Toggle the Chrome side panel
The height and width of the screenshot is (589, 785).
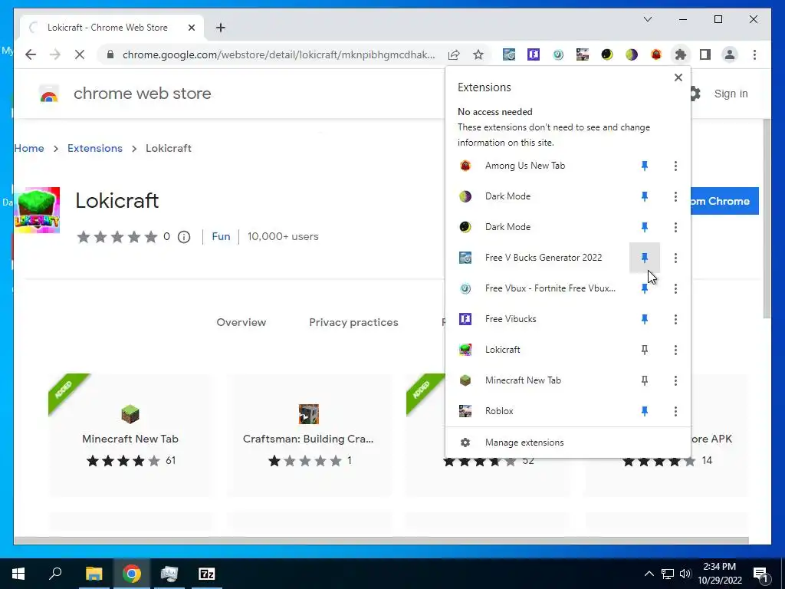pyautogui.click(x=705, y=54)
